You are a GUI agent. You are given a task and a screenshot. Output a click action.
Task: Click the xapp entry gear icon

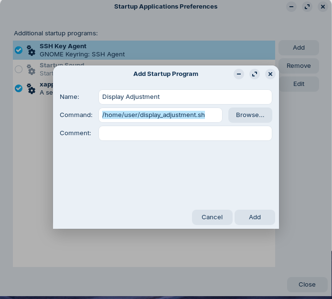click(x=31, y=88)
